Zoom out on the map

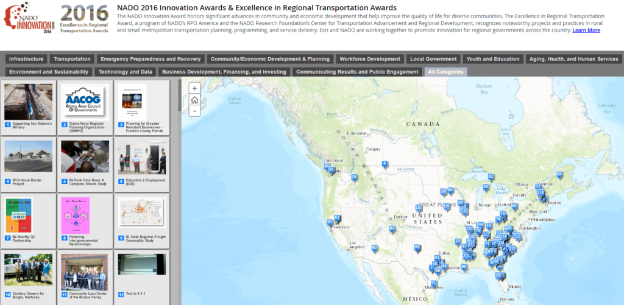point(194,111)
